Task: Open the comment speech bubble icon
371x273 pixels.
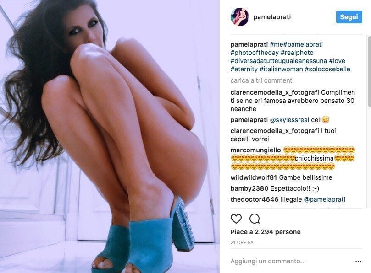Action: pyautogui.click(x=255, y=219)
